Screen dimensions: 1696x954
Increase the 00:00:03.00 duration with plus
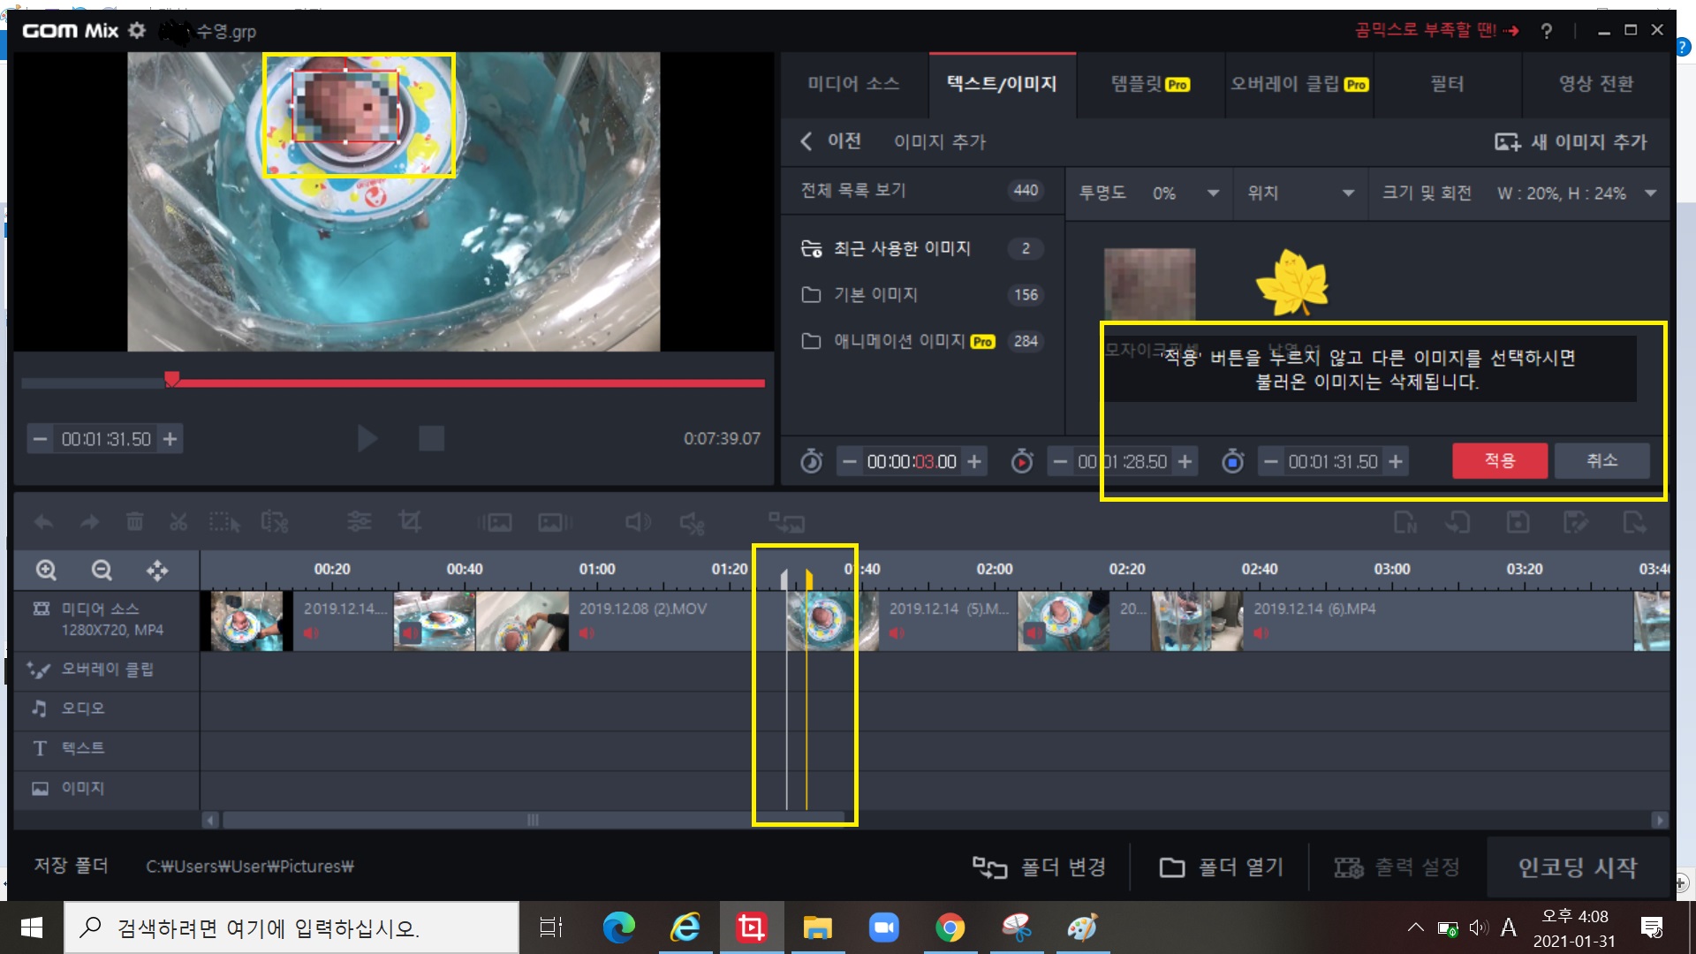(974, 462)
